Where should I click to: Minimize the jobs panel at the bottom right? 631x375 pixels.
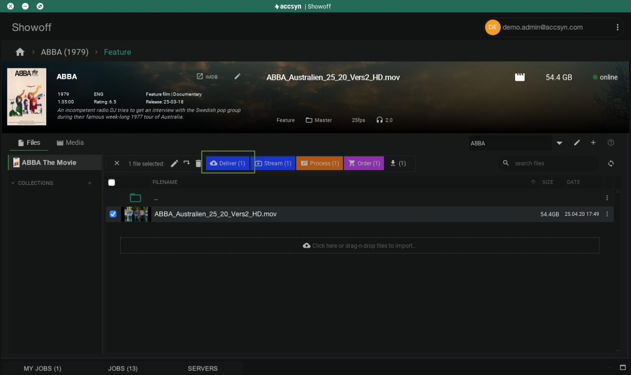click(610, 368)
